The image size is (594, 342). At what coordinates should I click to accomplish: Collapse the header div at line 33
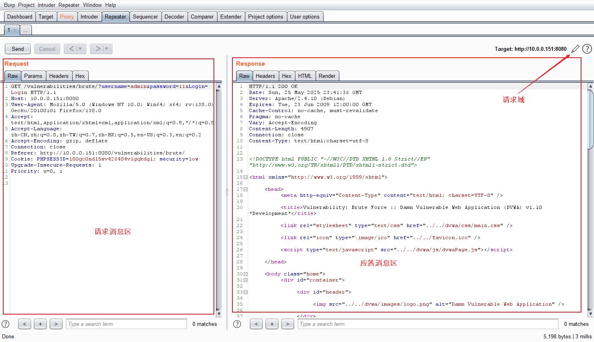[x=246, y=292]
